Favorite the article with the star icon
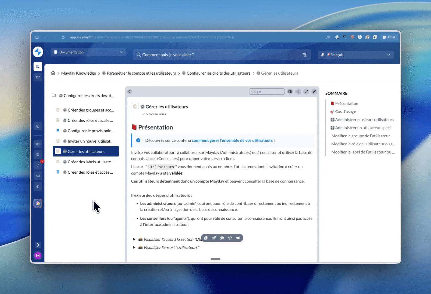Screen dimensions: 431x294 pos(230,238)
